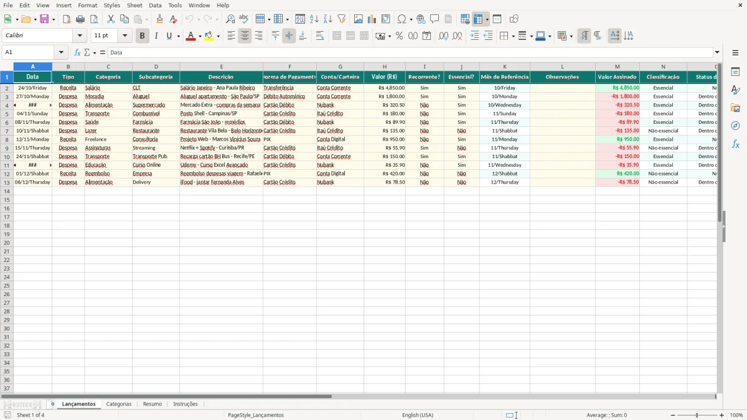Toggle Bold formatting
The height and width of the screenshot is (420, 747).
[142, 36]
